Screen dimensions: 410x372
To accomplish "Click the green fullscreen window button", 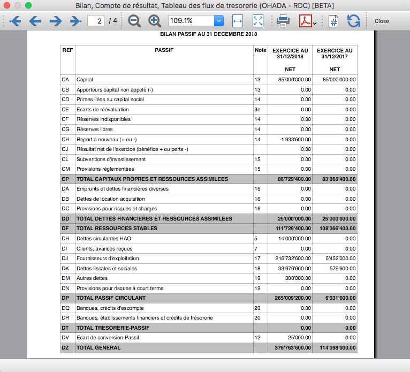I will point(28,5).
